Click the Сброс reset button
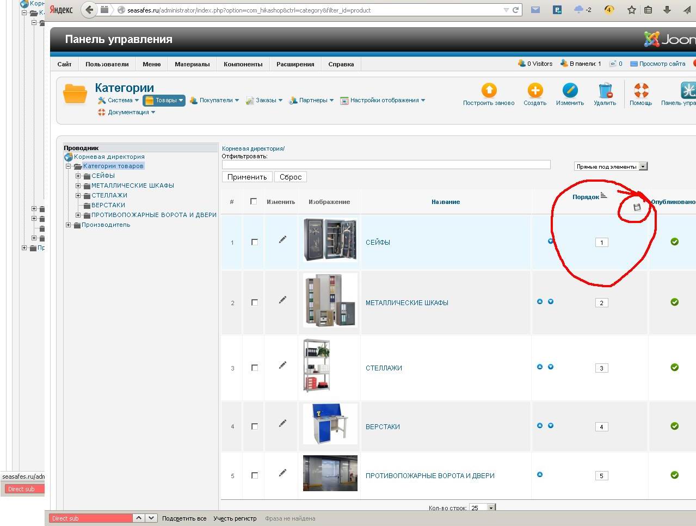 pos(291,177)
